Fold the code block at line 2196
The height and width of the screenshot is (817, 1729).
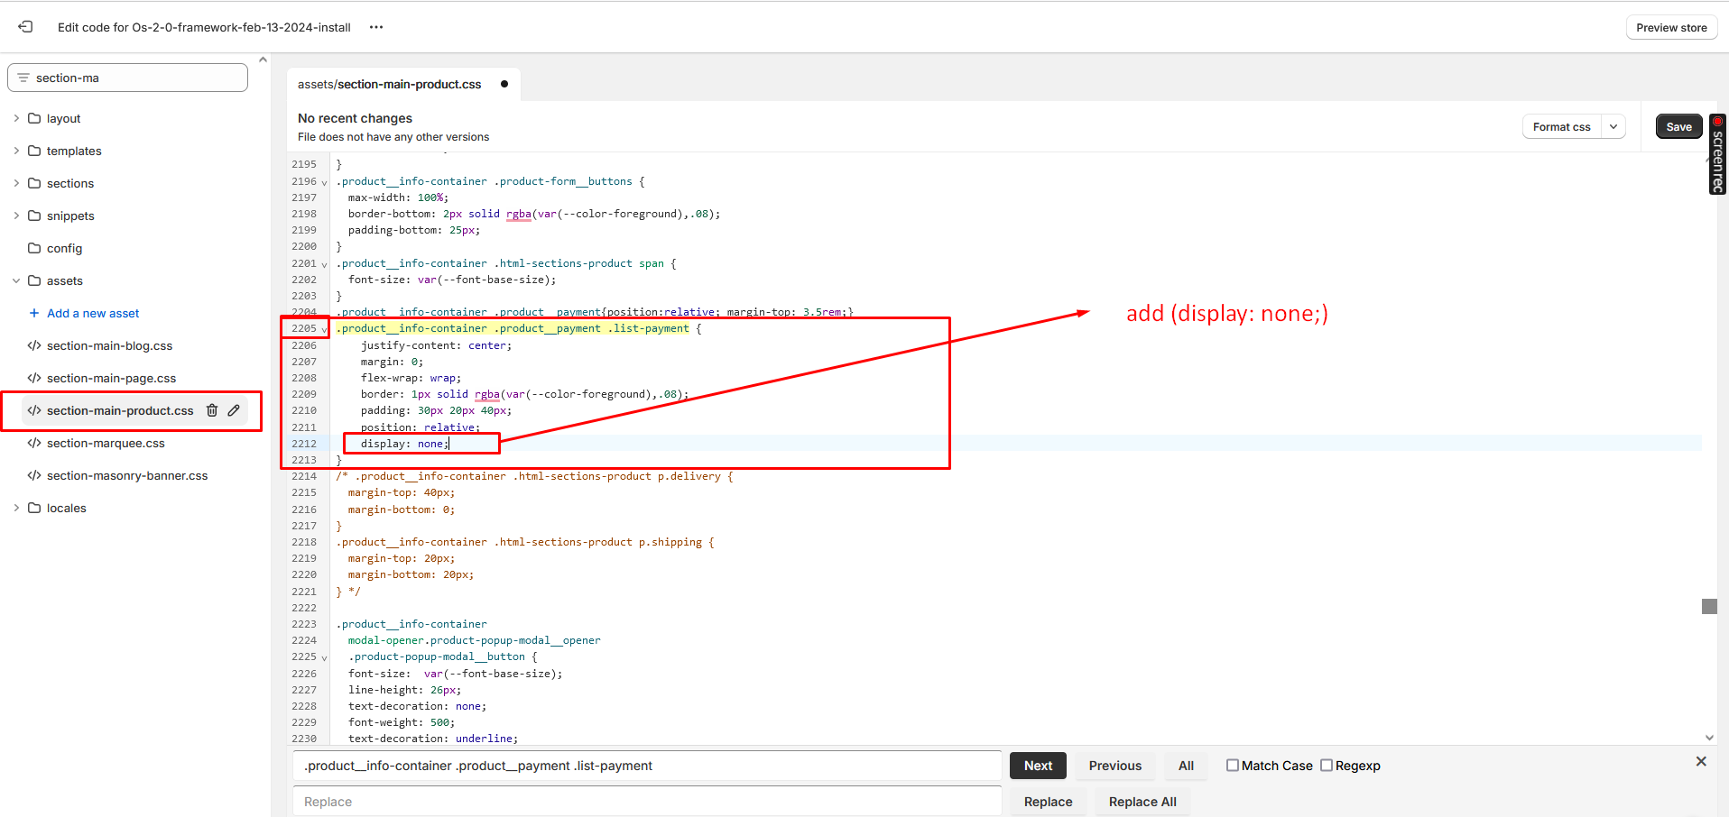click(x=324, y=182)
